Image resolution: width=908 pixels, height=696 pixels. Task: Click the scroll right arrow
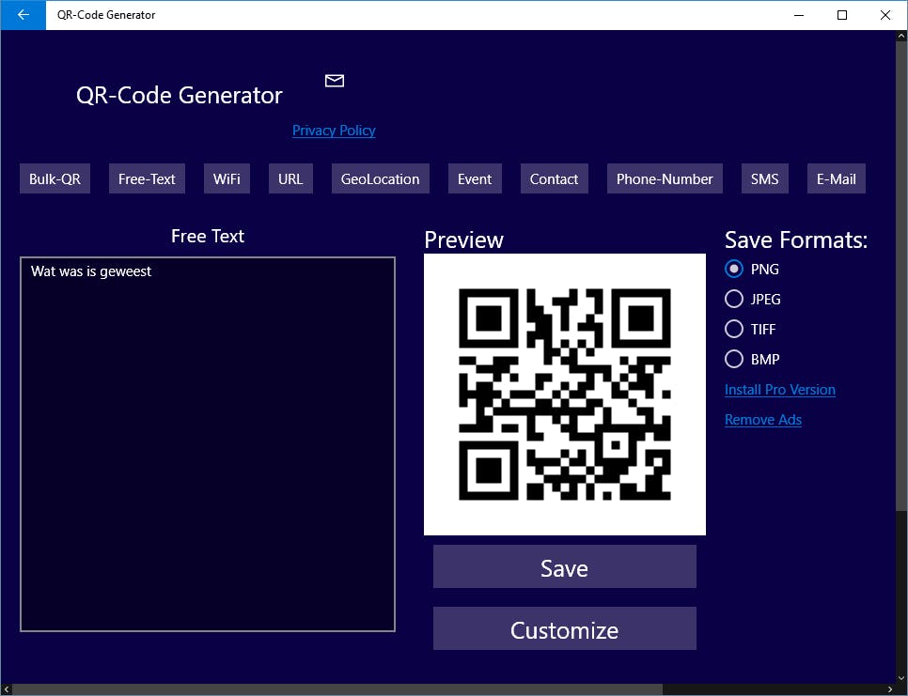[890, 689]
